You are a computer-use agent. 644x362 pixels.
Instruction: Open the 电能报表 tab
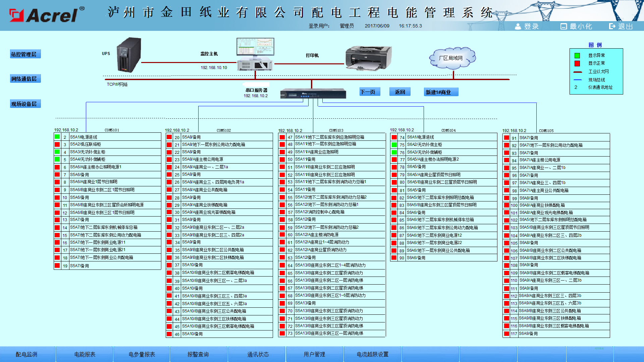(x=85, y=354)
